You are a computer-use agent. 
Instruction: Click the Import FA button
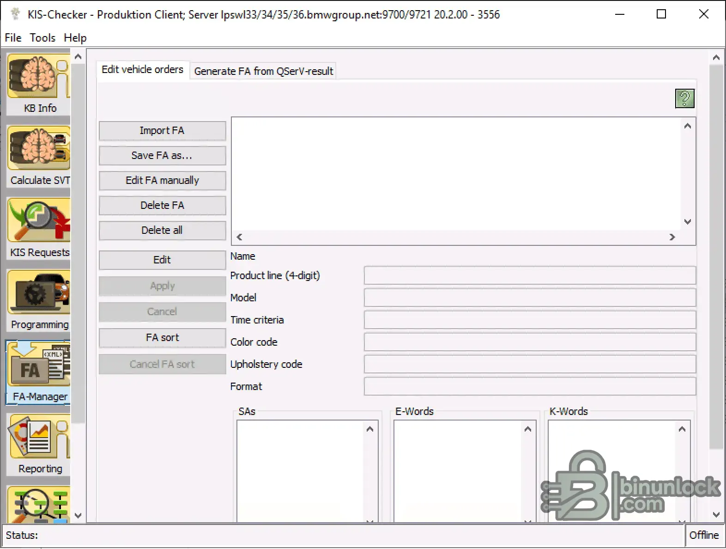[x=162, y=131]
